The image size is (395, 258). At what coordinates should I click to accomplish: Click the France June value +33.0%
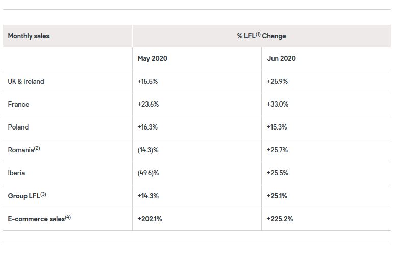tap(278, 105)
